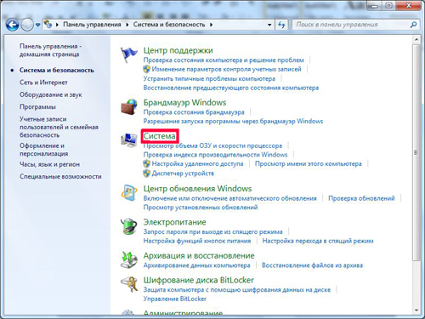
Task: Click the search box Поиск в панели управления
Action: click(x=351, y=25)
